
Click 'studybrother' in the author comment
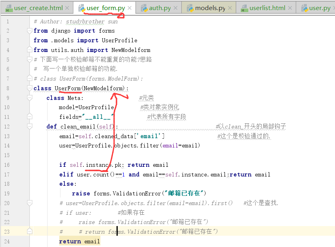(x=85, y=22)
